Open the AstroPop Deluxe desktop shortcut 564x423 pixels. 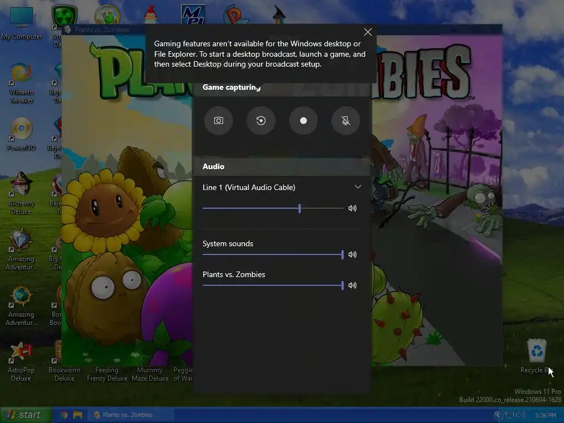(x=21, y=361)
